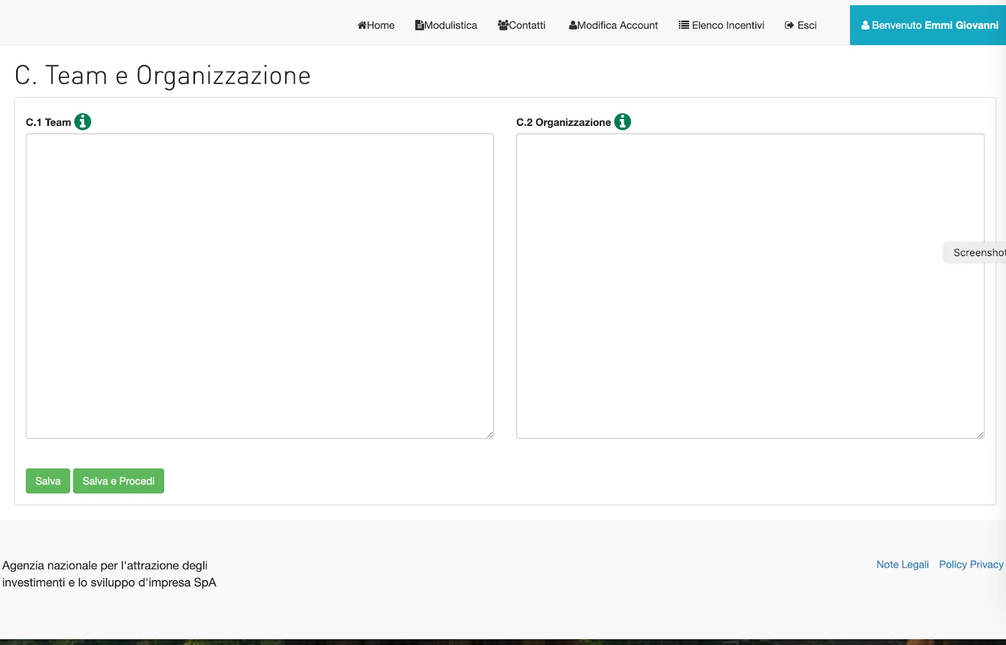Click the Modifica Account person icon
Image resolution: width=1006 pixels, height=645 pixels.
573,25
